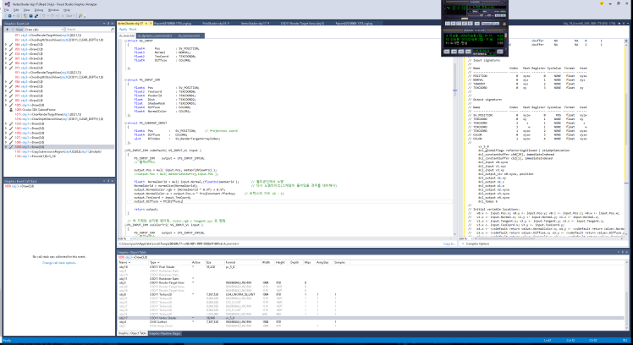
Task: Open the File menu
Action: pos(7,10)
